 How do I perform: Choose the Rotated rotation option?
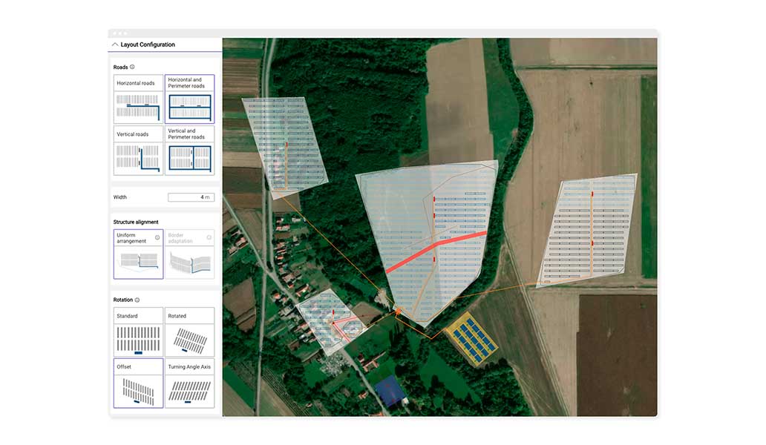click(x=189, y=332)
